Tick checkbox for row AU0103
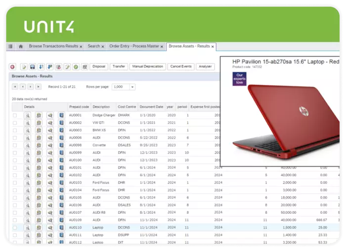 (x=15, y=183)
